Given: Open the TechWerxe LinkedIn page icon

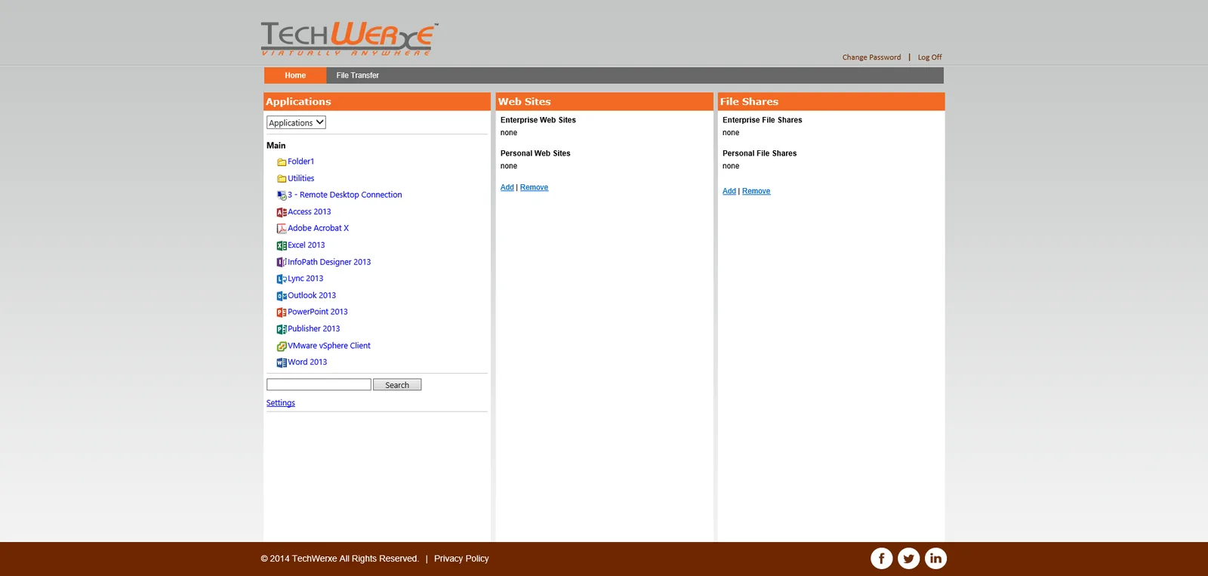Looking at the screenshot, I should [x=935, y=559].
